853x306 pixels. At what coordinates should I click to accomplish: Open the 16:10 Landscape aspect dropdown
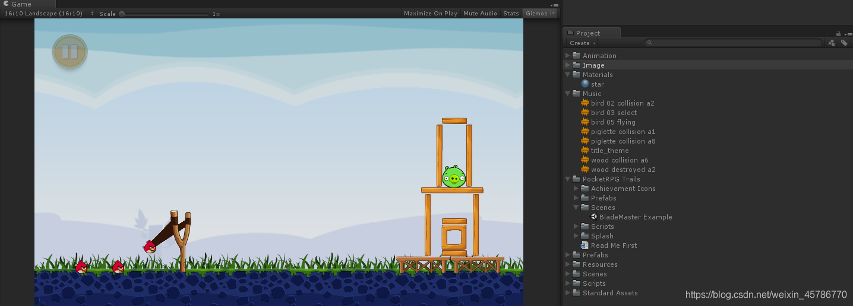(x=49, y=14)
